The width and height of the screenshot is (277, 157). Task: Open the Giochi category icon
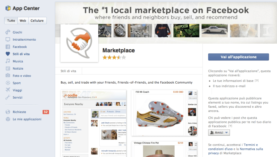(8, 32)
